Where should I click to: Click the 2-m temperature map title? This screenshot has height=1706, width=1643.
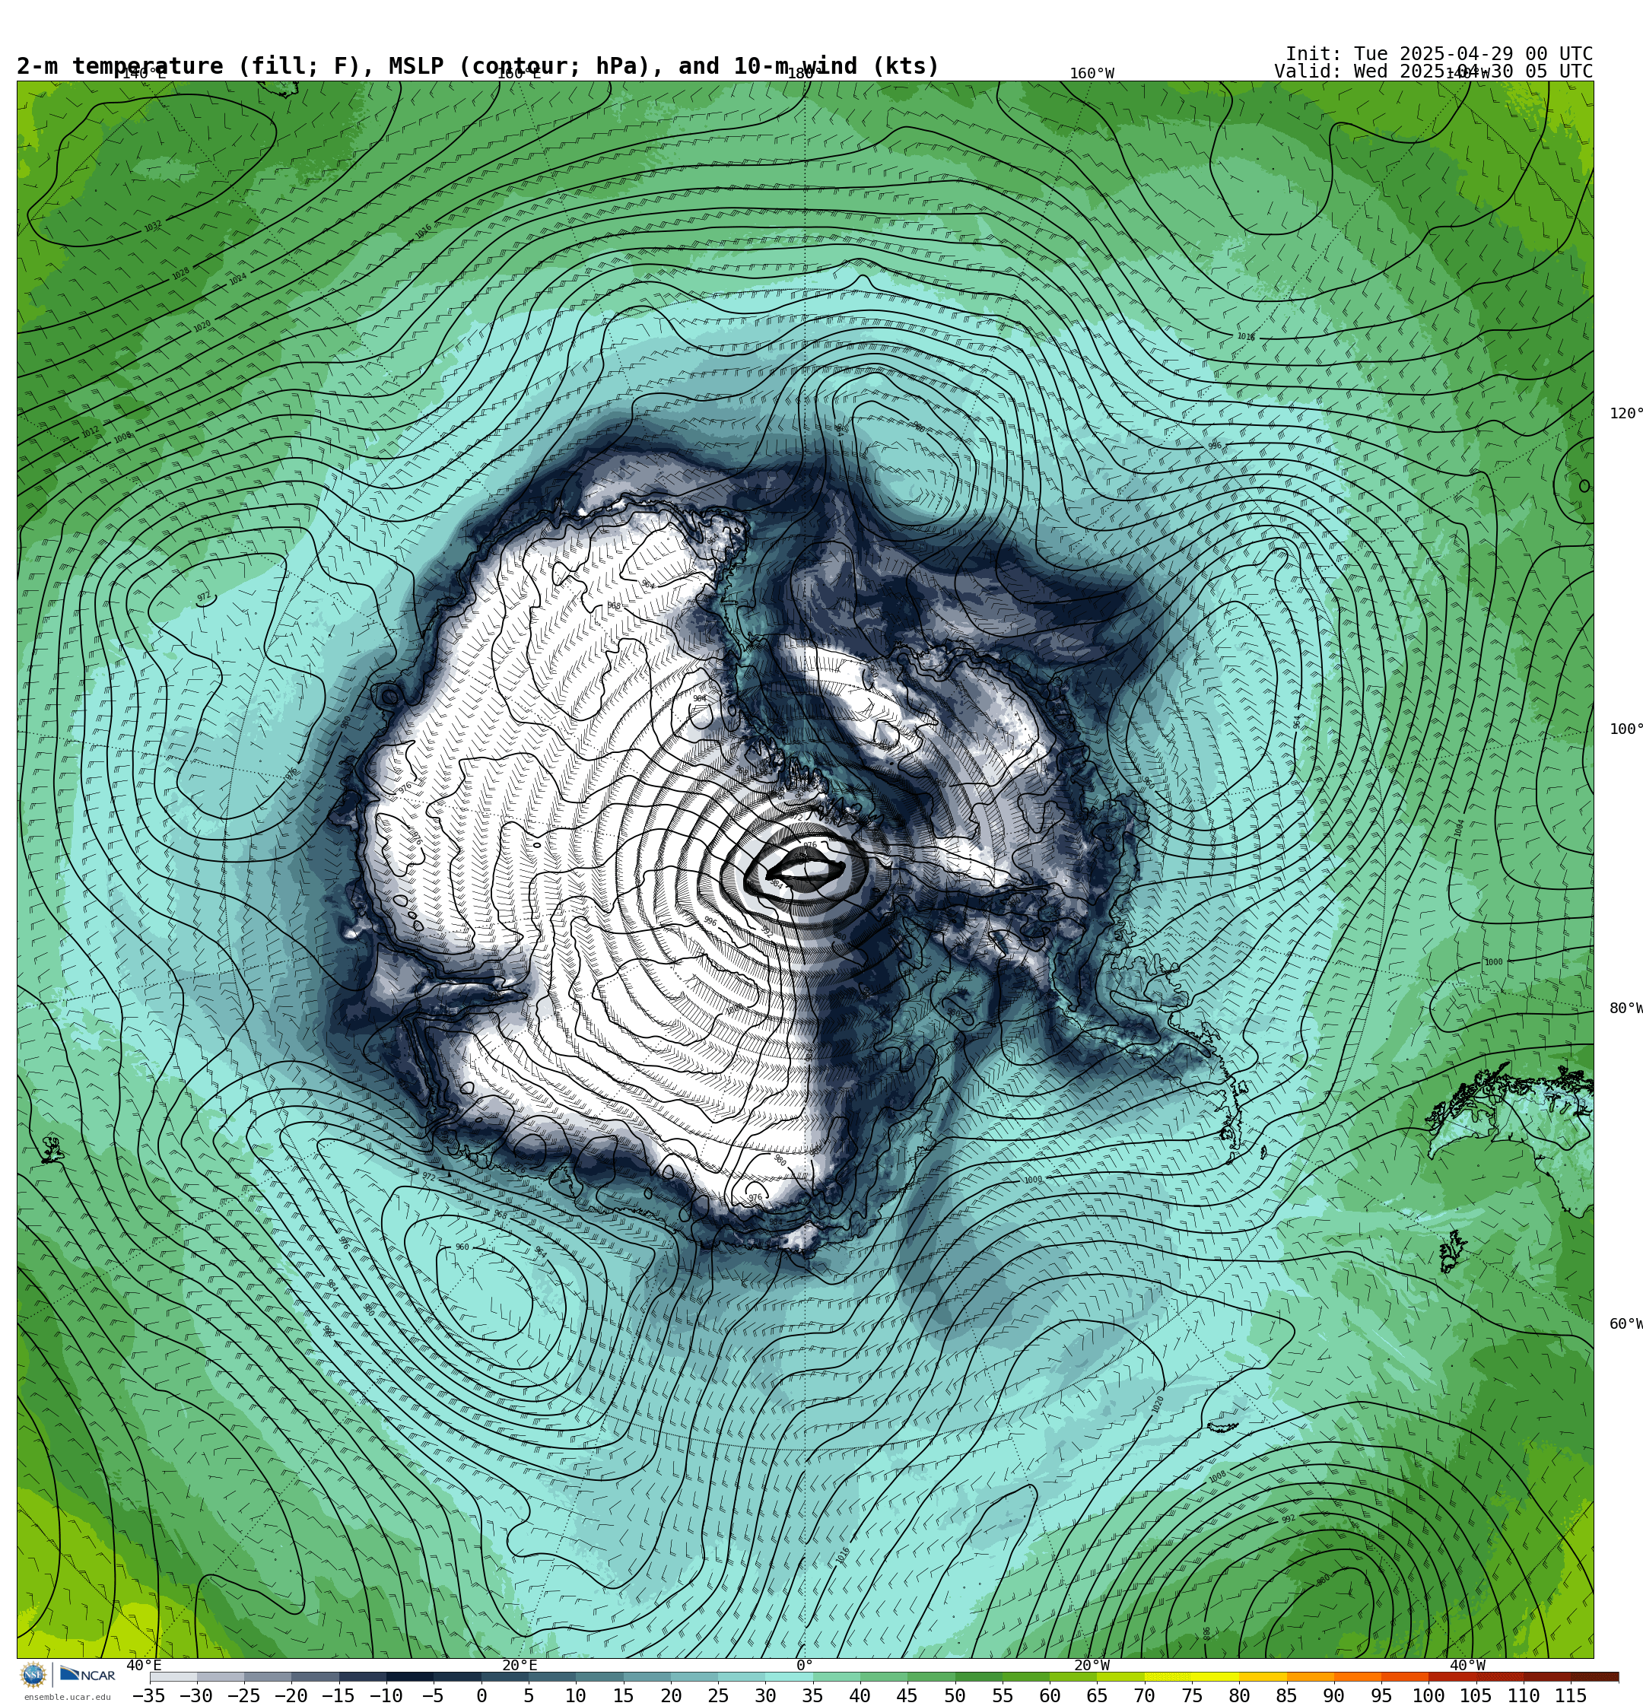(478, 66)
